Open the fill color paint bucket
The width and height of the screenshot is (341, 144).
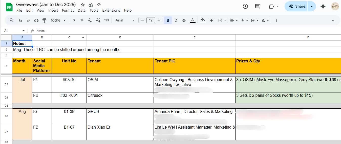[x=202, y=20]
